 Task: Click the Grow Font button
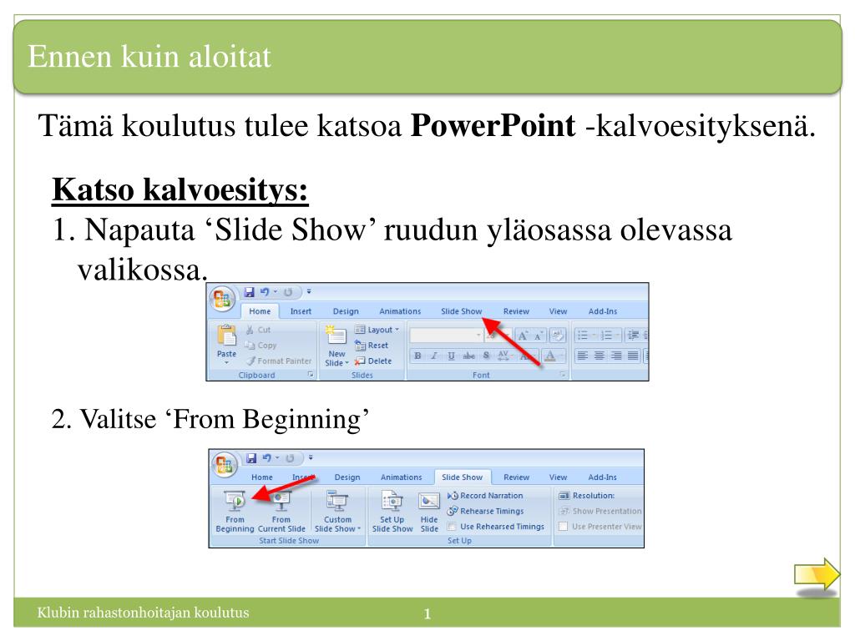(x=523, y=336)
